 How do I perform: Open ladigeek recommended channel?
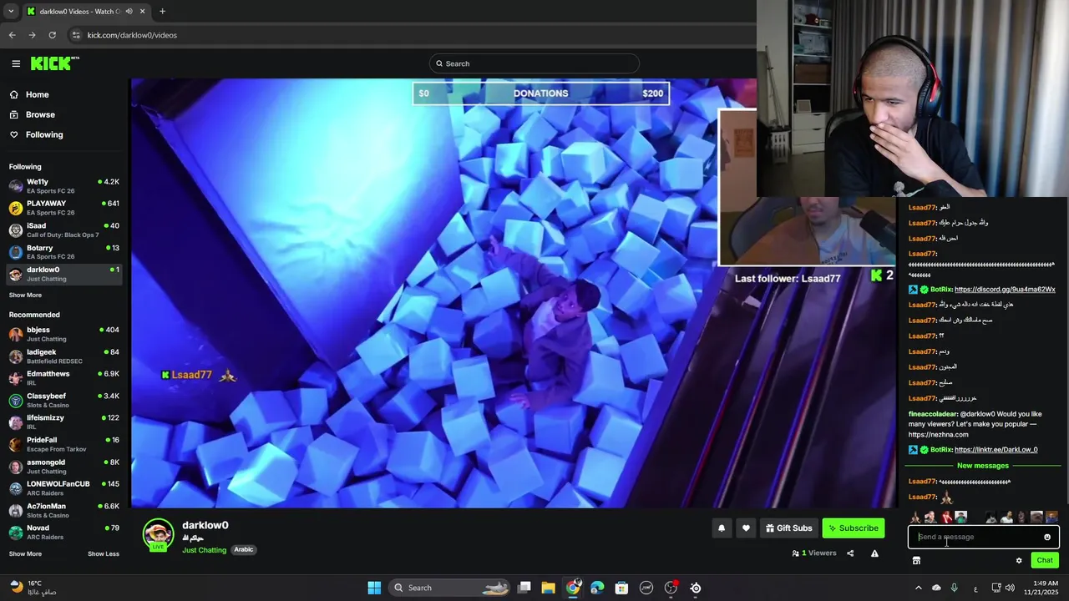pos(64,356)
